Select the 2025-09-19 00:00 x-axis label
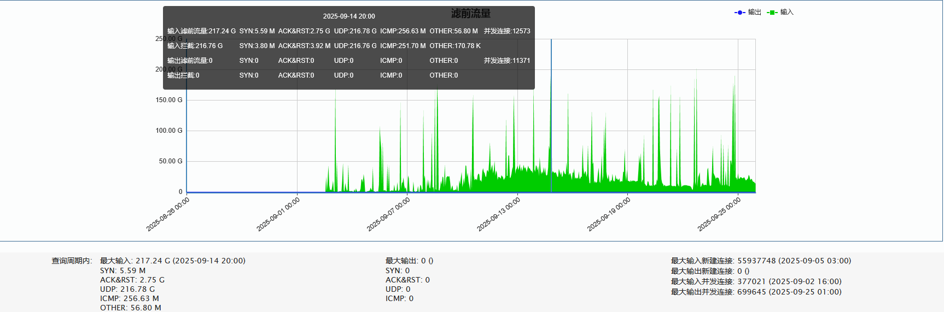The height and width of the screenshot is (312, 944). pyautogui.click(x=609, y=214)
